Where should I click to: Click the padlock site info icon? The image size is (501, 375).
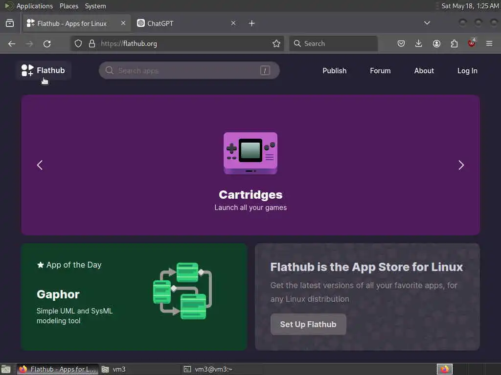(x=92, y=43)
